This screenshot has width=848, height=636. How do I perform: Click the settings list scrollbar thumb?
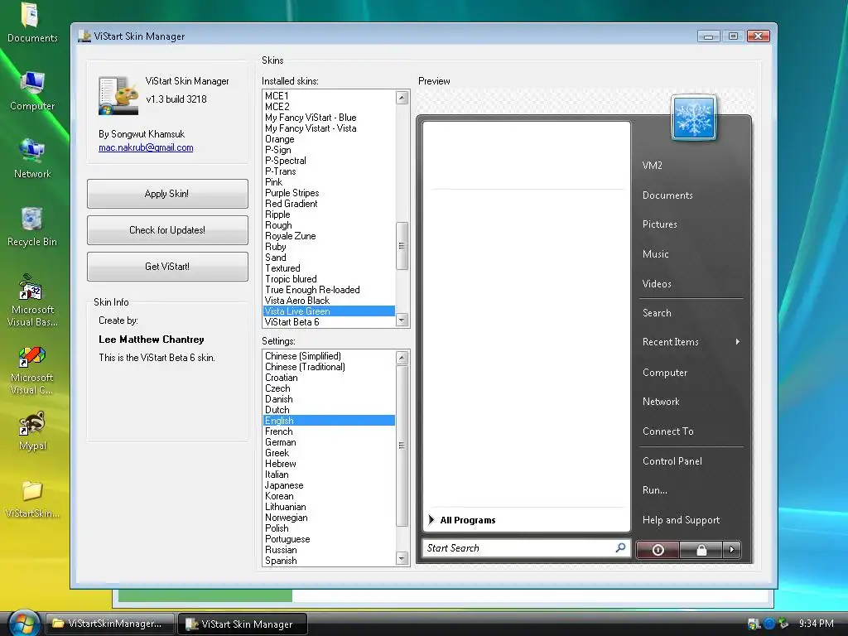[x=402, y=446]
